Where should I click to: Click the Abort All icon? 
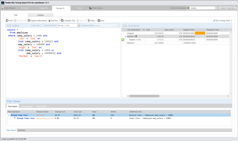(x=77, y=21)
